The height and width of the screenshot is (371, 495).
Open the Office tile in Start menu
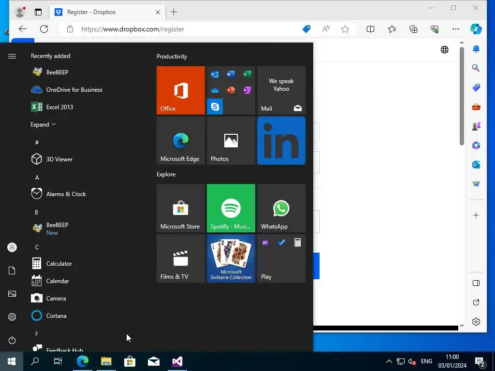point(181,90)
